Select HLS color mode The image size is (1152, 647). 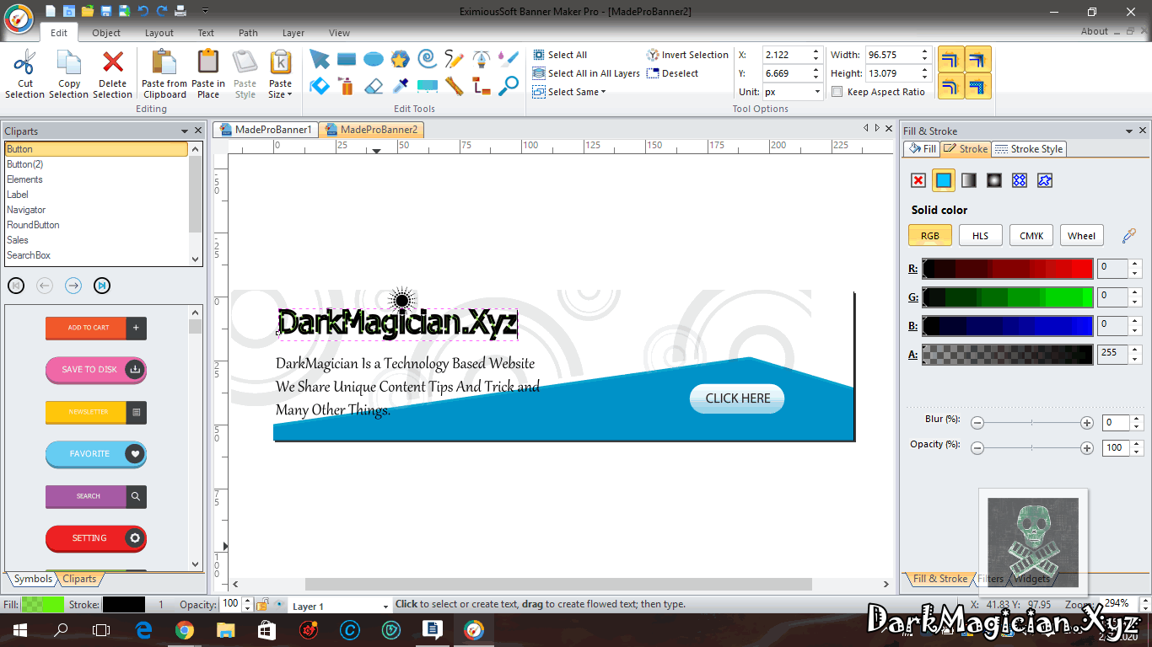(x=981, y=236)
